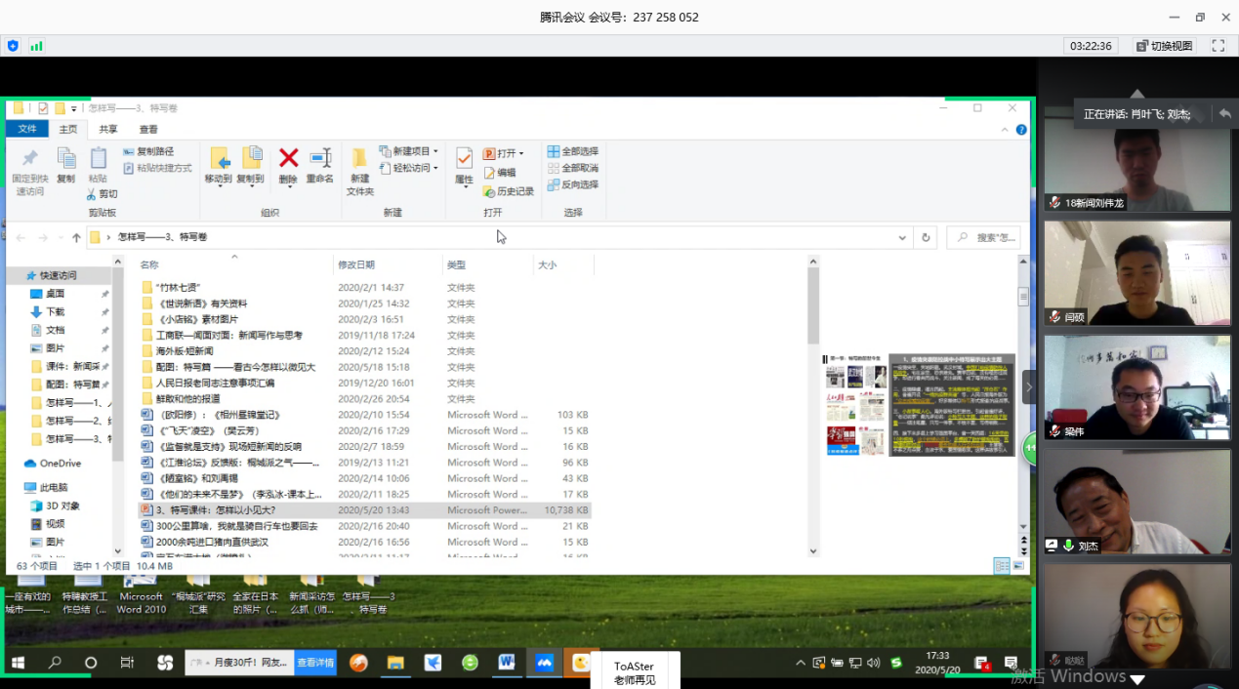Select the file 3、特写课件：怎样以小见大
This screenshot has width=1239, height=689.
tap(216, 510)
